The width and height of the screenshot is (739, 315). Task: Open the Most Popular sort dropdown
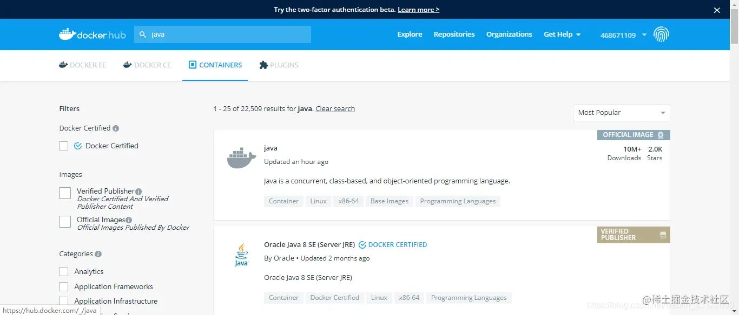pos(621,113)
